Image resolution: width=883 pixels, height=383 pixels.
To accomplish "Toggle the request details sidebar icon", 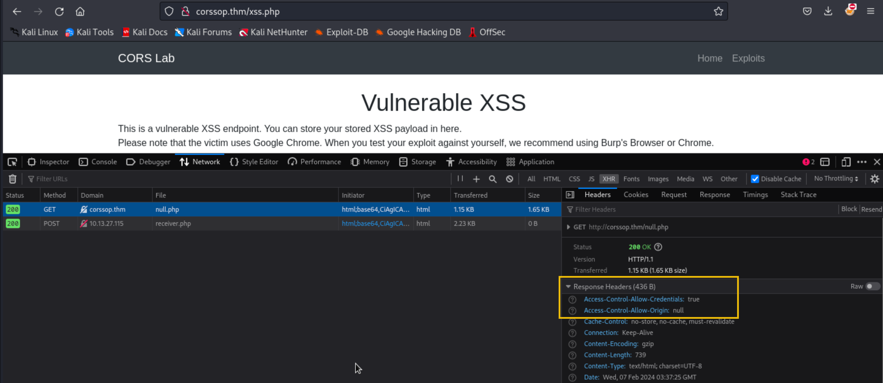I will (570, 195).
